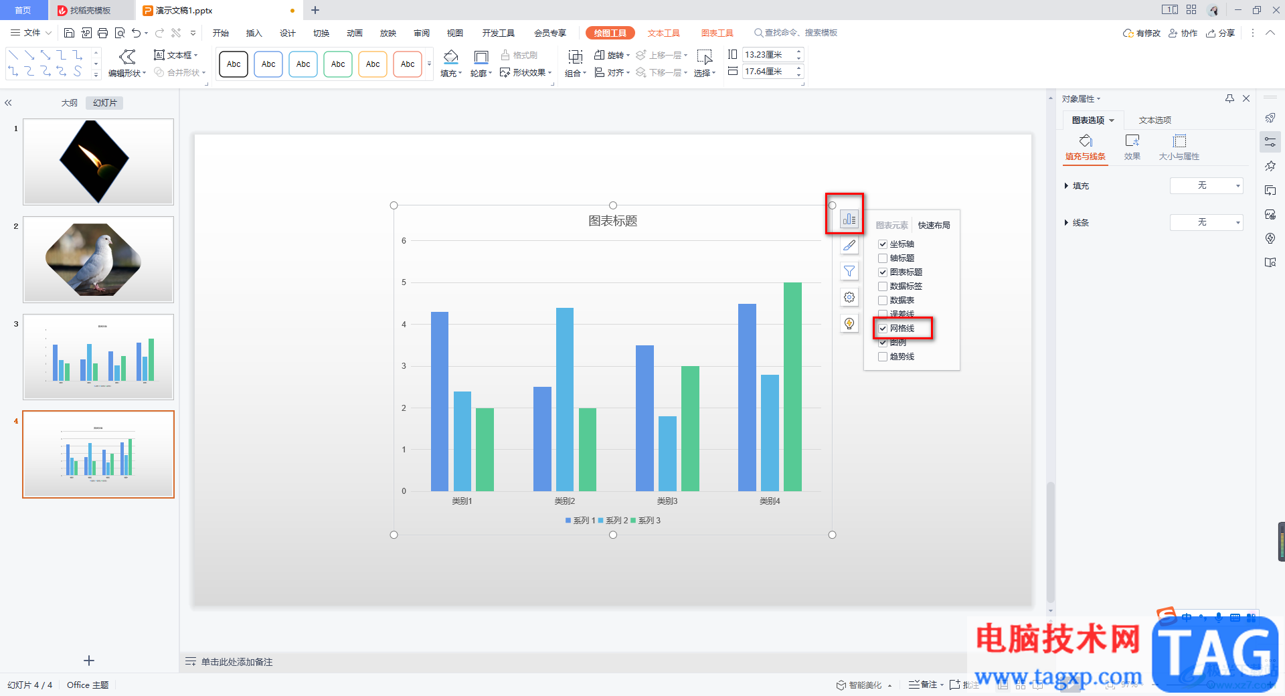The width and height of the screenshot is (1285, 696).
Task: Click the Share (分享) icon at top right
Action: click(1211, 33)
